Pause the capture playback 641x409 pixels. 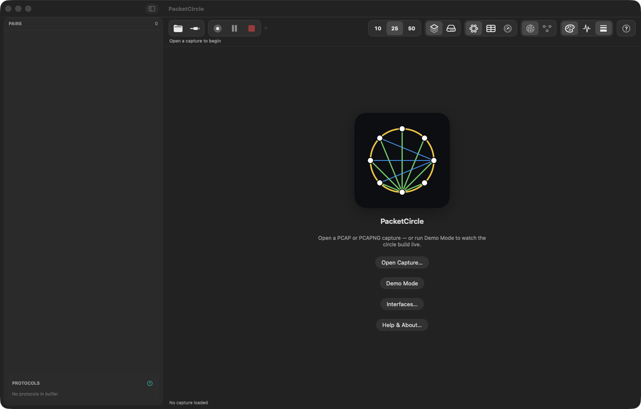(235, 28)
